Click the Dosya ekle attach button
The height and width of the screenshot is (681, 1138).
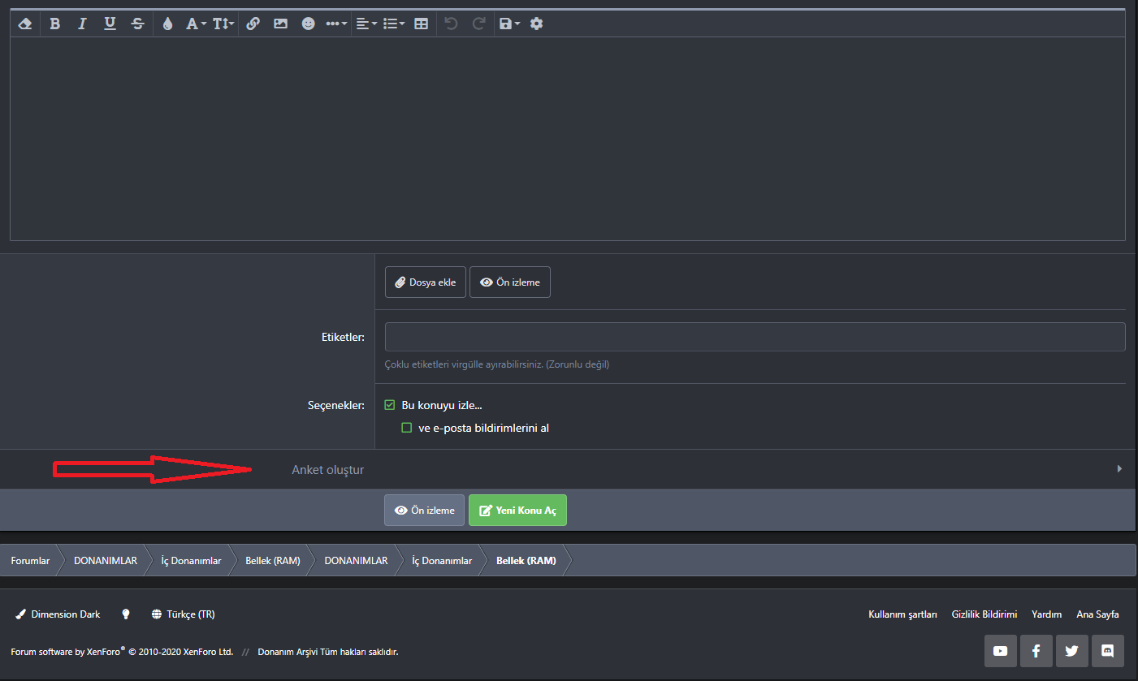point(426,282)
